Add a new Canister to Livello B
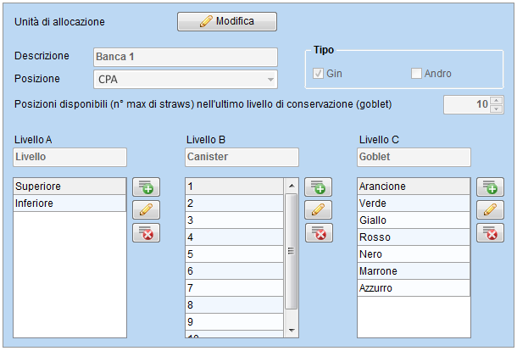517x351 pixels. 318,187
